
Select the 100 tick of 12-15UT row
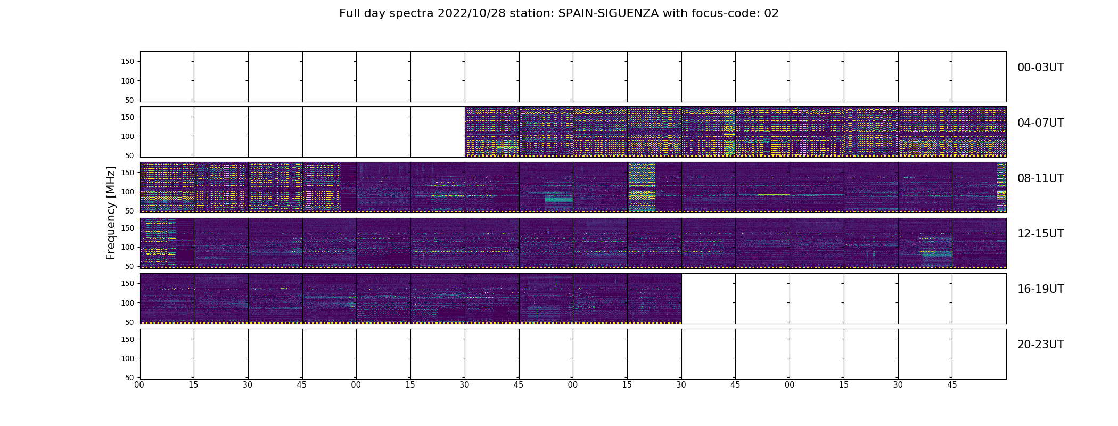pos(128,247)
